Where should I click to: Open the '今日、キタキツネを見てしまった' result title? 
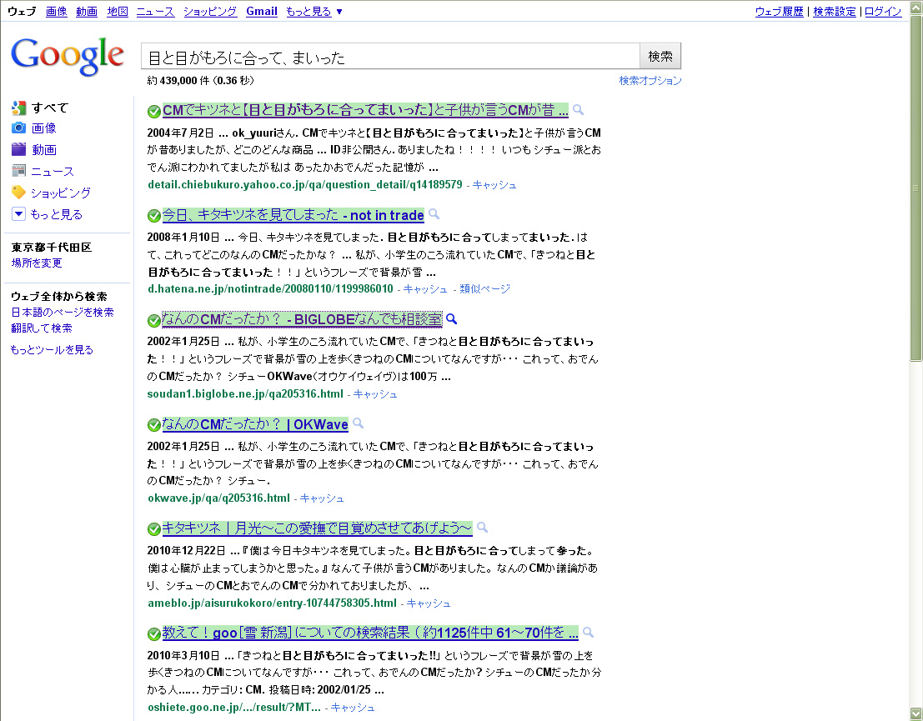tap(293, 215)
